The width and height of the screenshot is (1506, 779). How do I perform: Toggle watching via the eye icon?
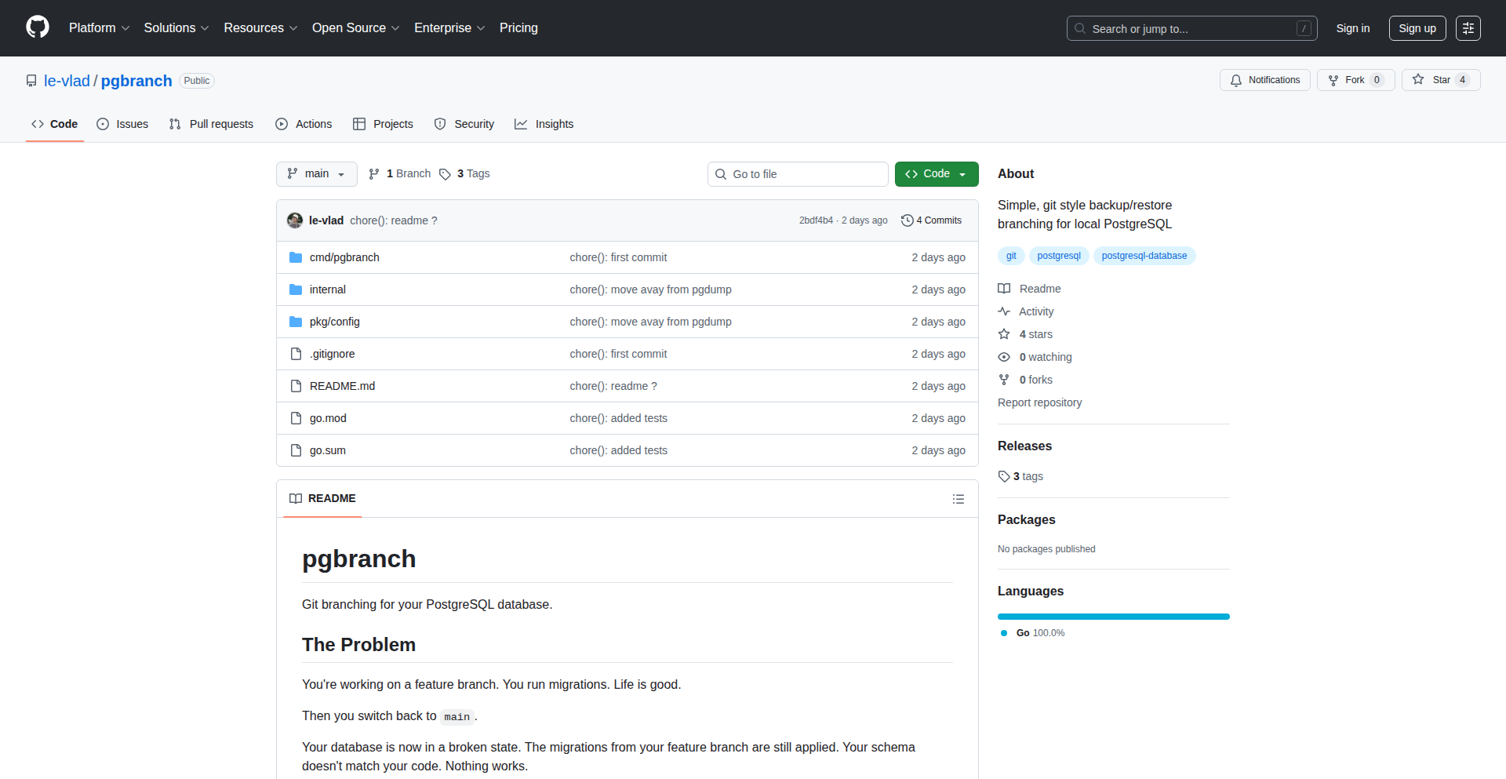[1004, 357]
